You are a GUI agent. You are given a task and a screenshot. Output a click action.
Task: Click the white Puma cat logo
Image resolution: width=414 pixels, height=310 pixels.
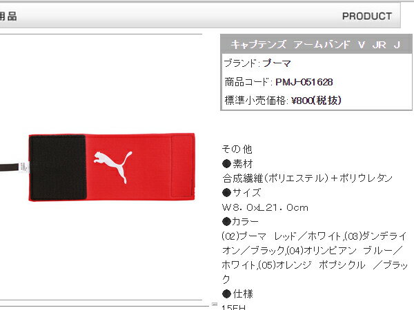(112, 167)
